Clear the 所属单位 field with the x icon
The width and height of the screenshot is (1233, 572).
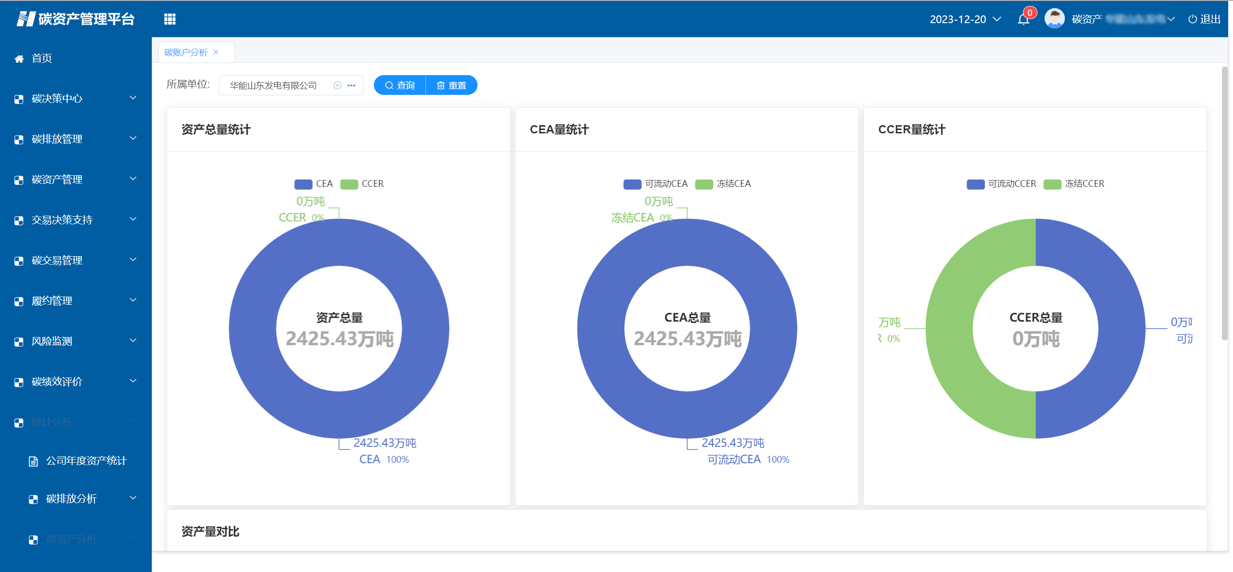pos(337,85)
